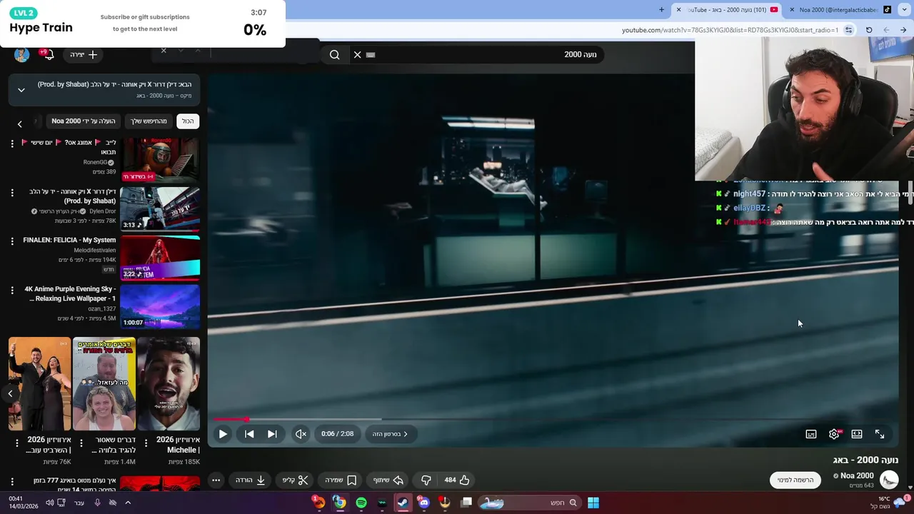Open Noa 2000 channel name link
This screenshot has height=514, width=914.
(x=857, y=475)
